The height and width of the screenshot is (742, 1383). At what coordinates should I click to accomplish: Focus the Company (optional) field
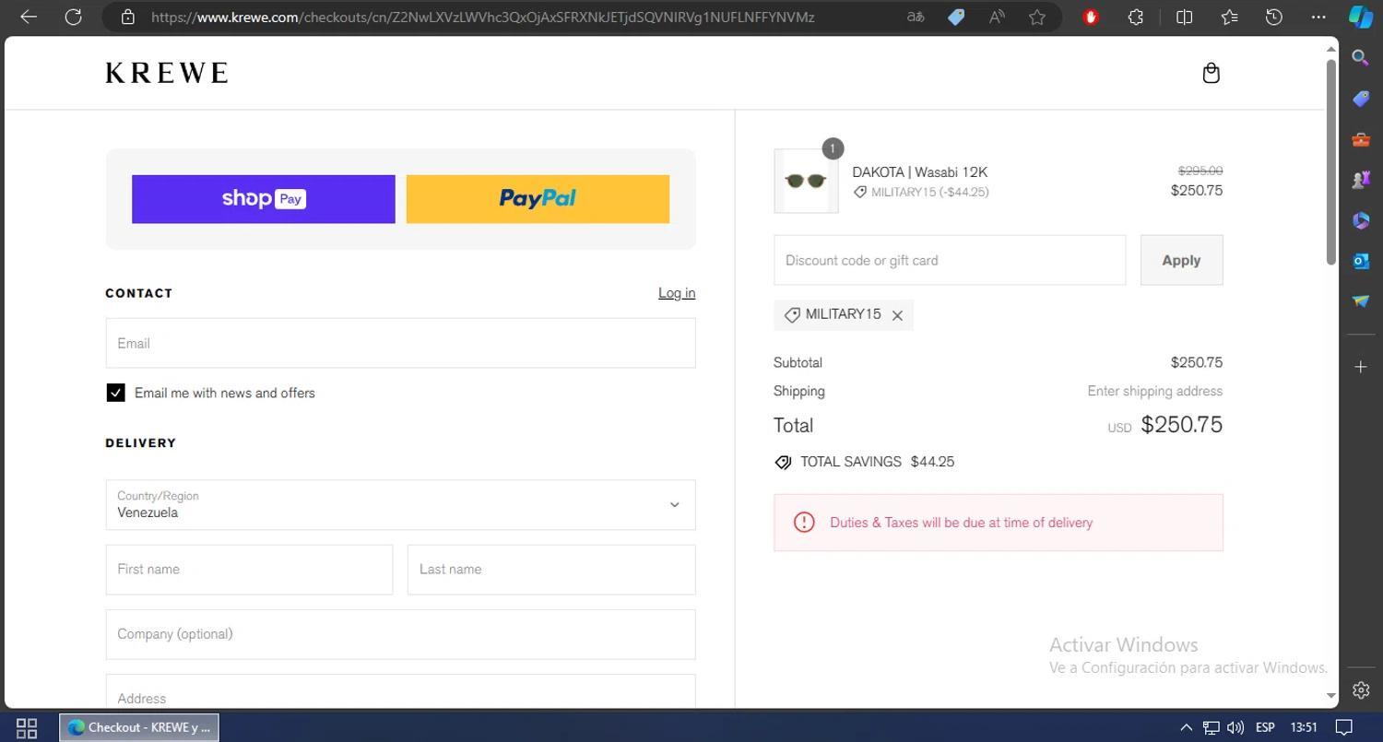click(400, 634)
